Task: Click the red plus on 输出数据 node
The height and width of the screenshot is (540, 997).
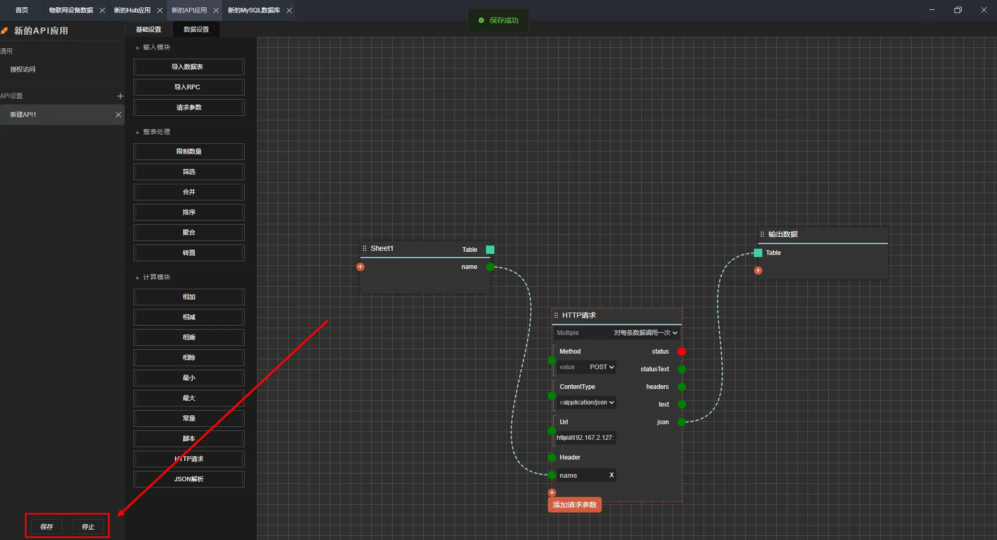Action: 758,271
